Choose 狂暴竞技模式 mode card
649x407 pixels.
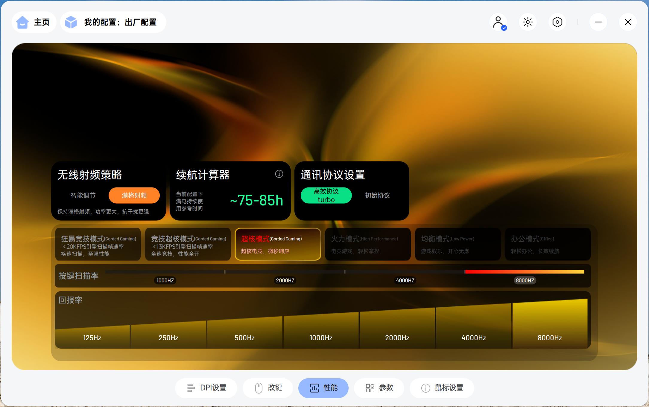point(98,244)
